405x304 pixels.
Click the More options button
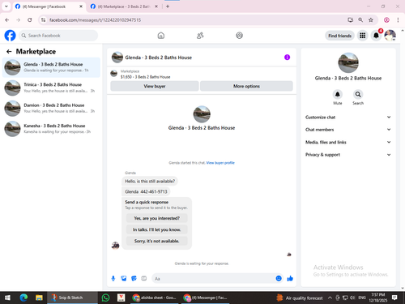(x=246, y=86)
